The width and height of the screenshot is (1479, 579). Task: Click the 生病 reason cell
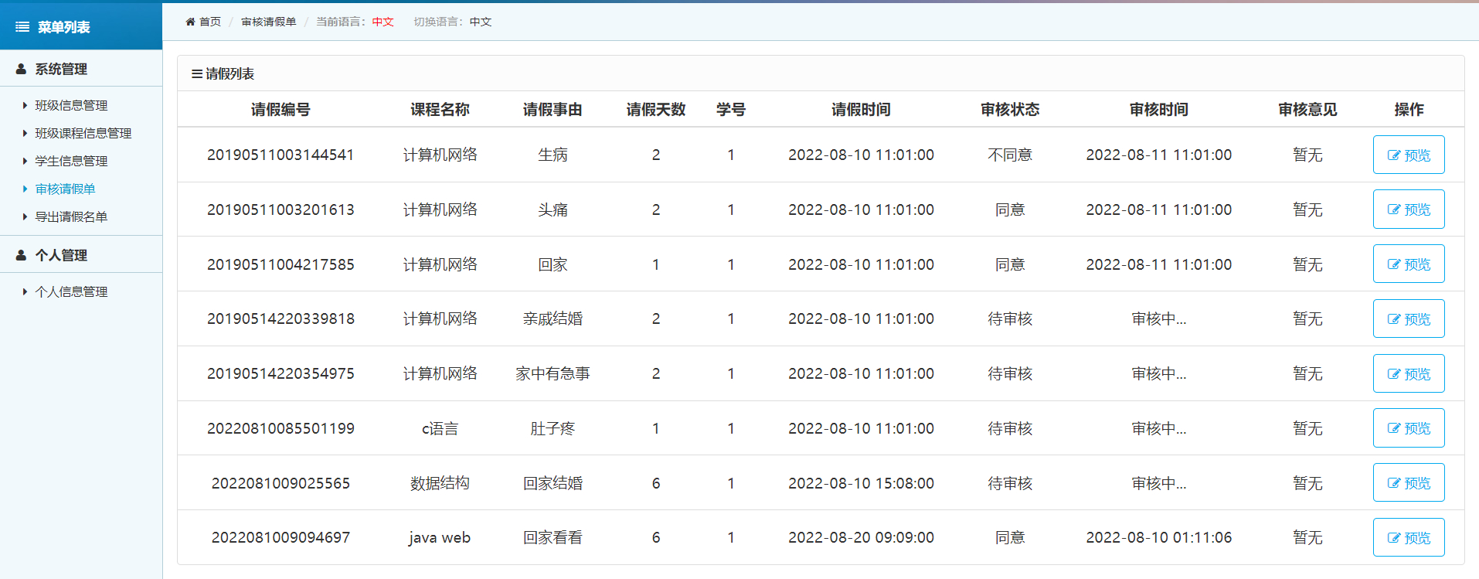coord(552,155)
